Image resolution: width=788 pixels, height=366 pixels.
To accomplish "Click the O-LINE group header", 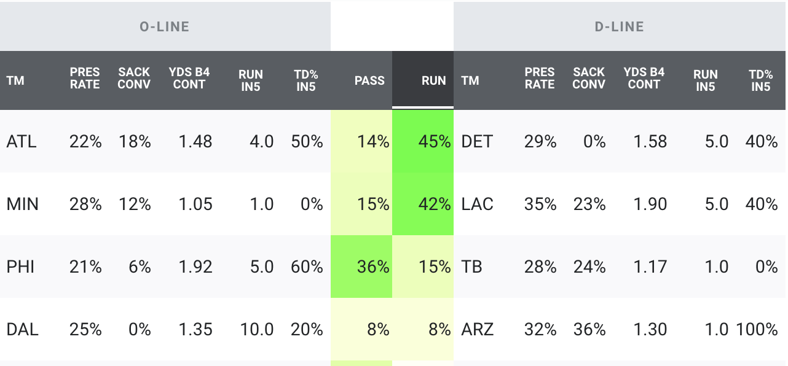I will point(165,26).
